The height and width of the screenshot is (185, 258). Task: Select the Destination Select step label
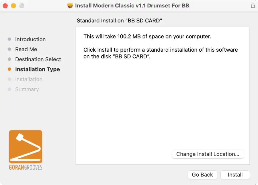click(38, 59)
